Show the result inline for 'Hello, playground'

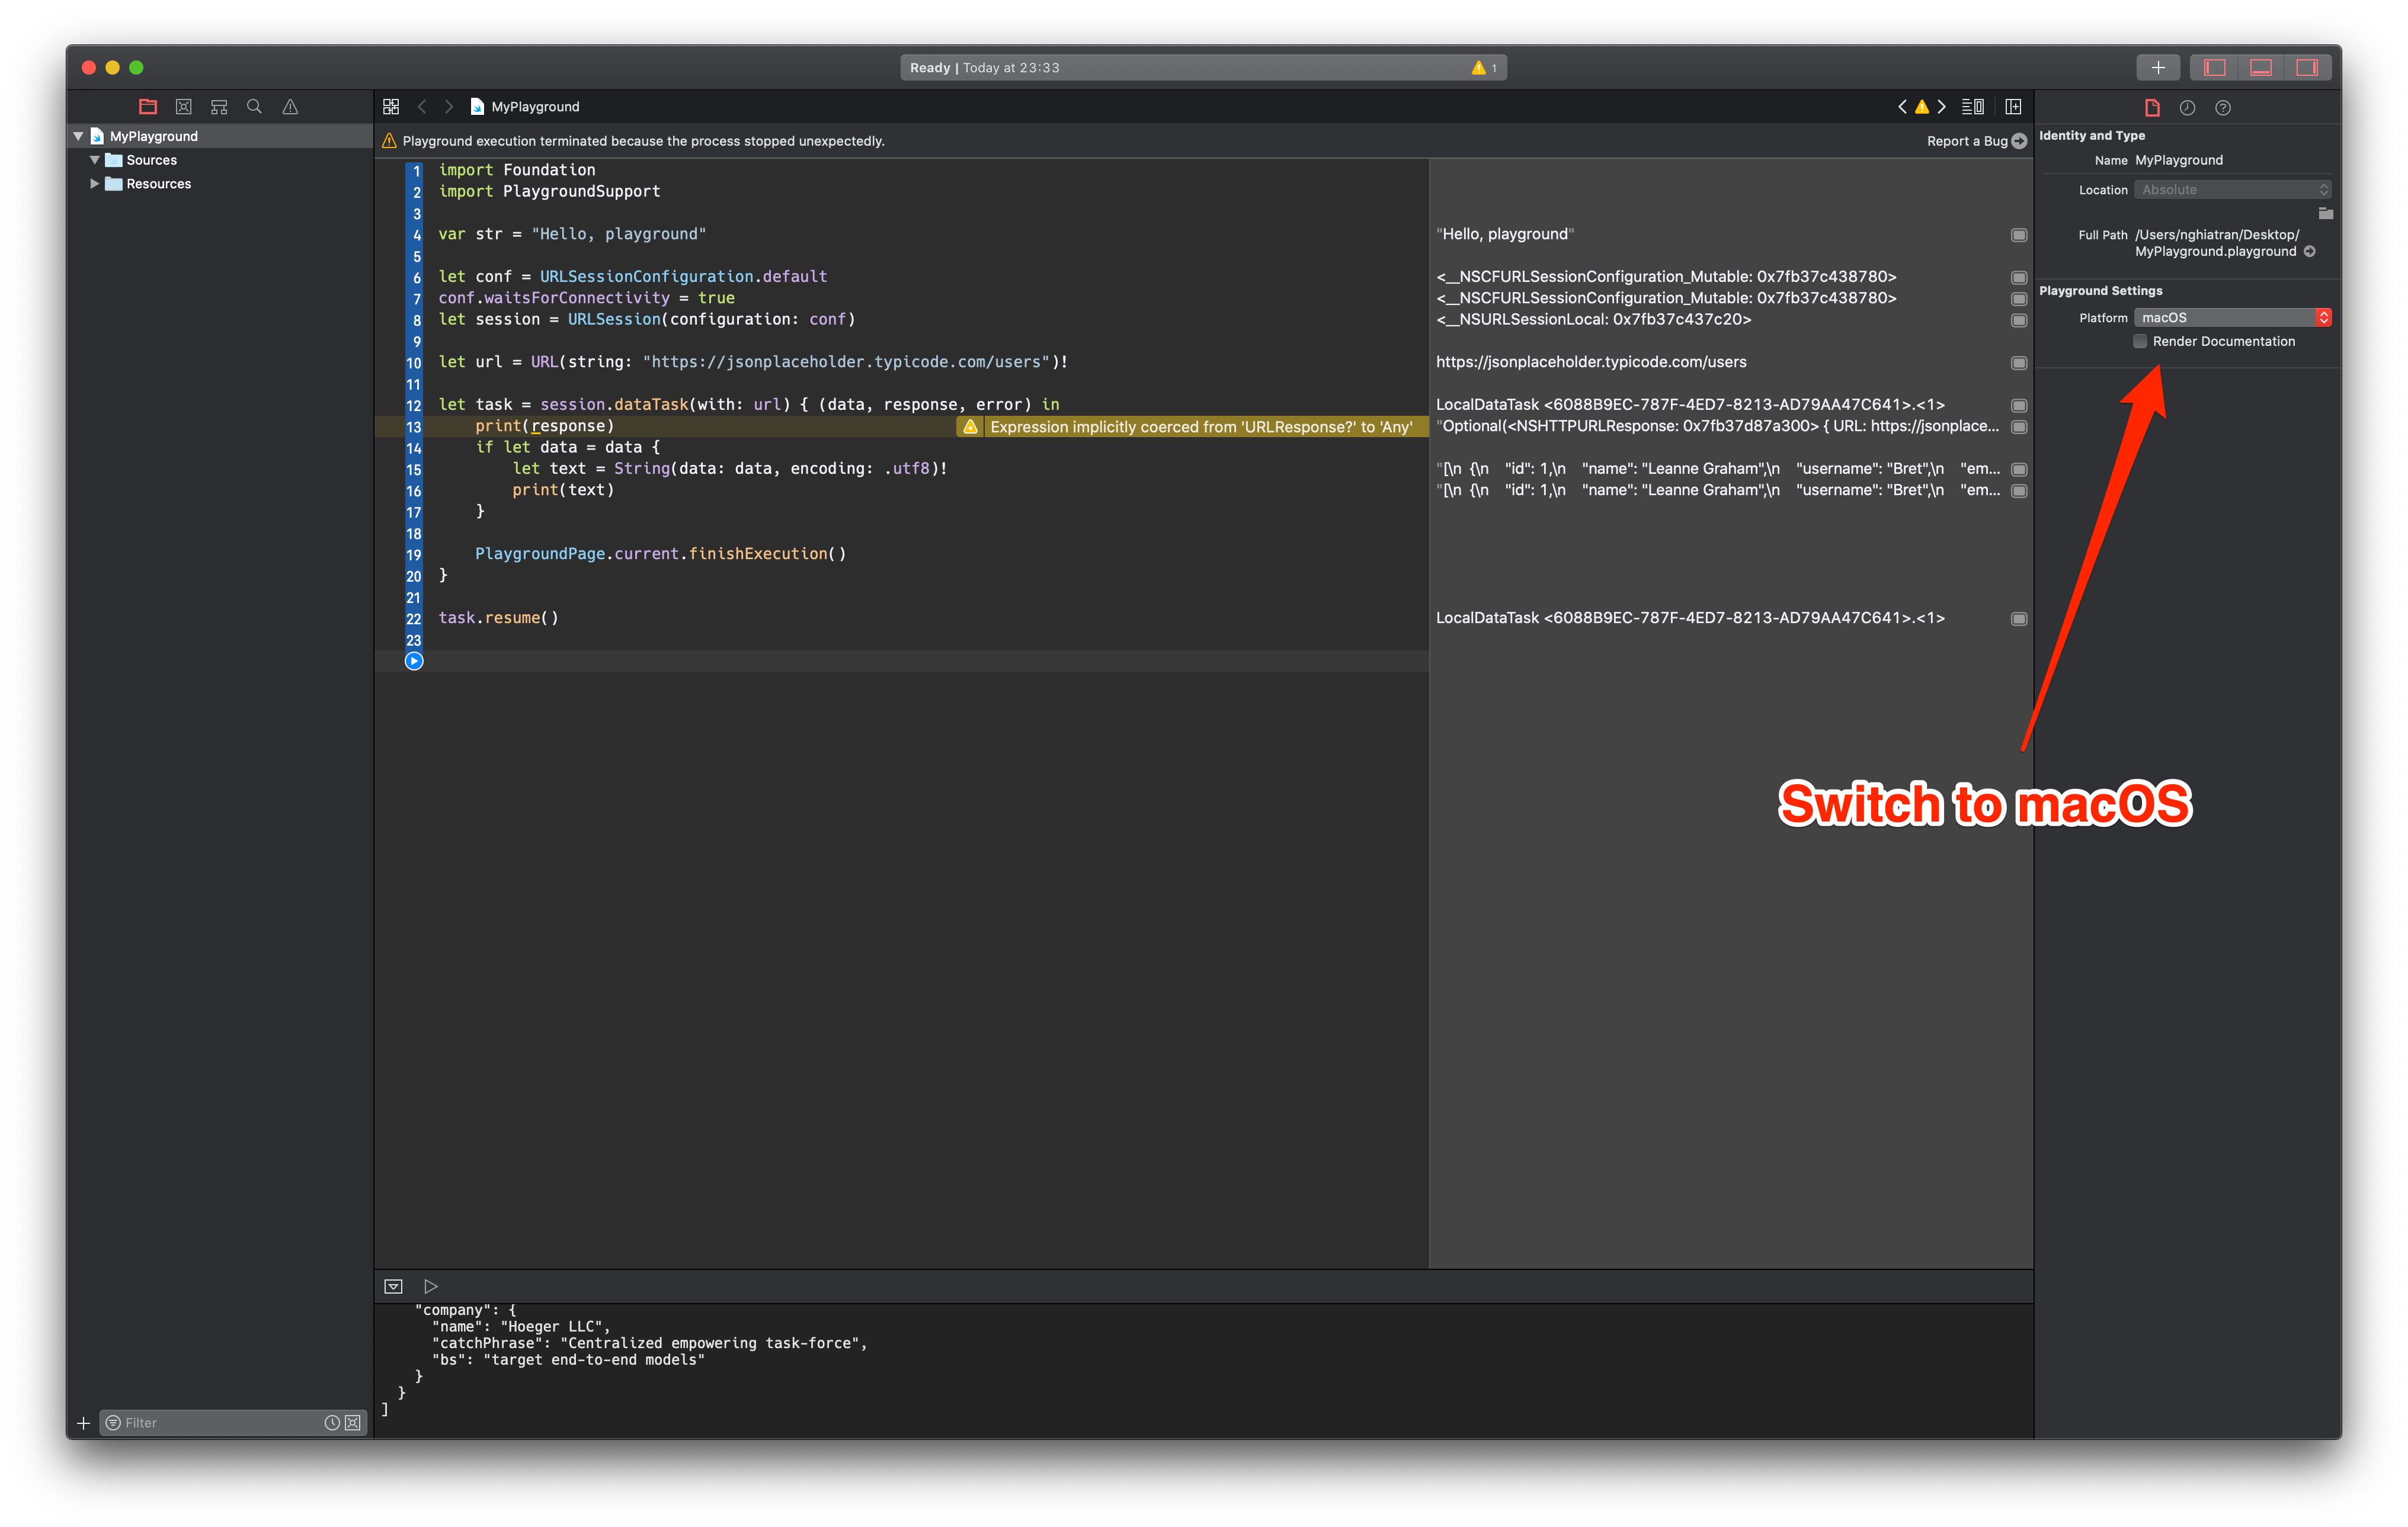[x=2018, y=235]
